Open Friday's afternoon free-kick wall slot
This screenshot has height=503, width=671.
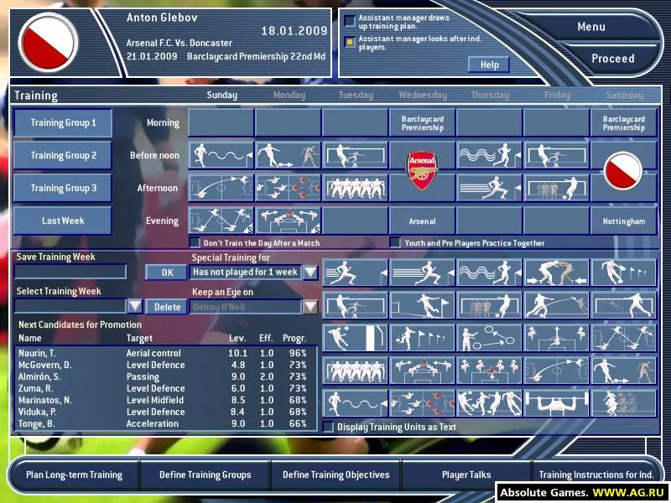(x=557, y=188)
